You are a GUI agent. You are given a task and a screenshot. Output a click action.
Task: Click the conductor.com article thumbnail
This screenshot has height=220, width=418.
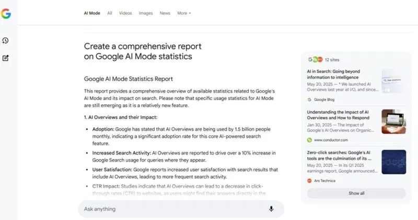(393, 121)
